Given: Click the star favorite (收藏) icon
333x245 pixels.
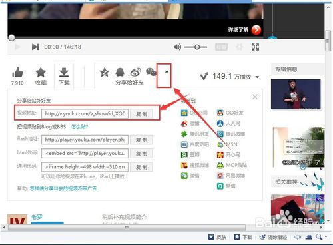Looking at the screenshot, I should [41, 72].
